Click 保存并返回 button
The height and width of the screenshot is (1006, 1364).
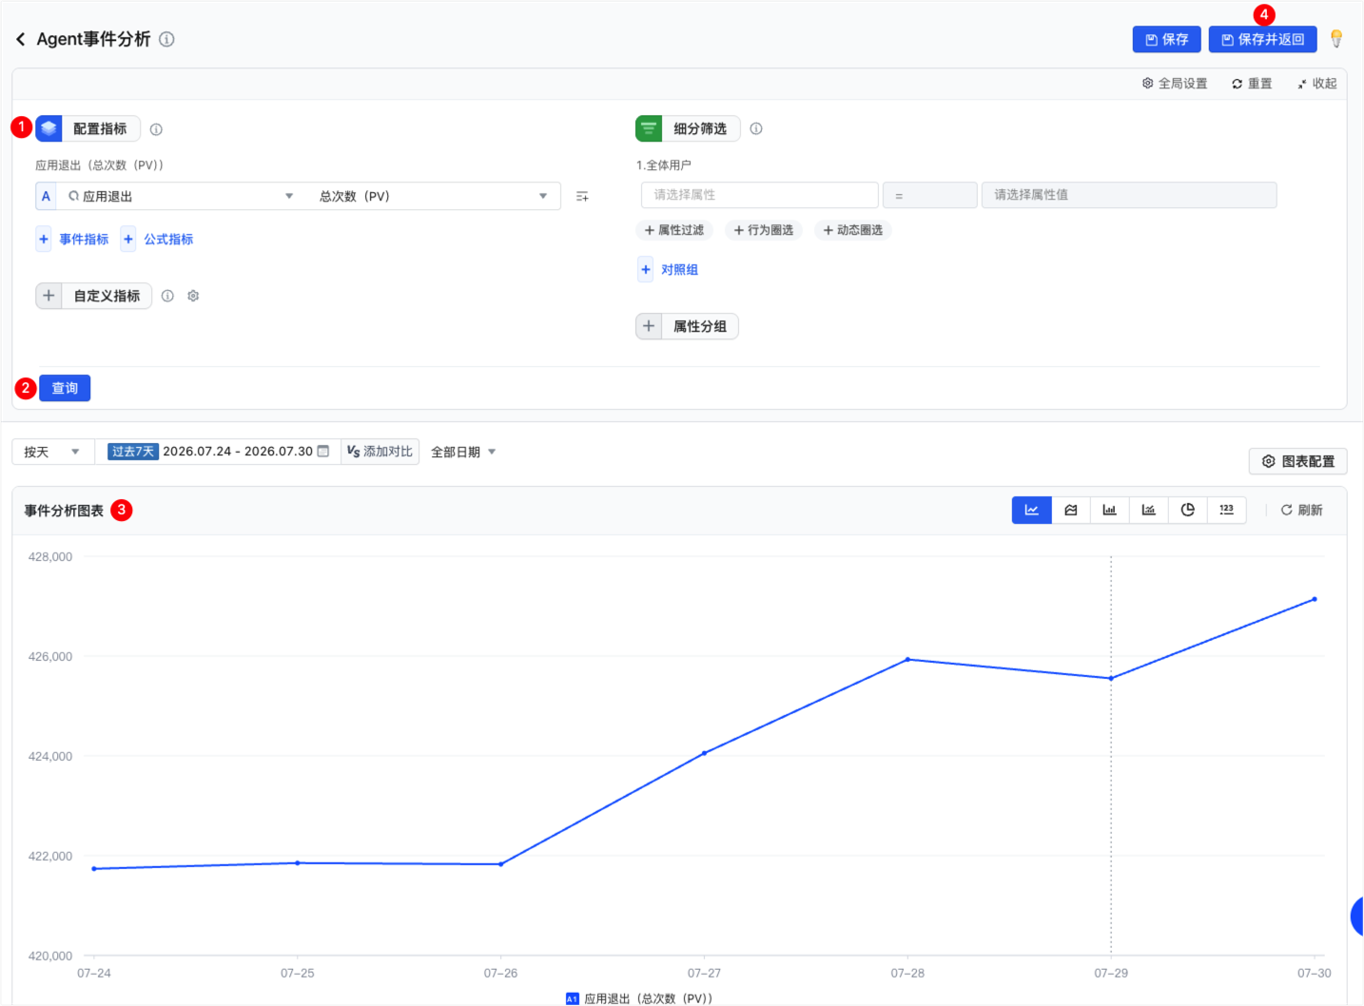click(x=1262, y=39)
